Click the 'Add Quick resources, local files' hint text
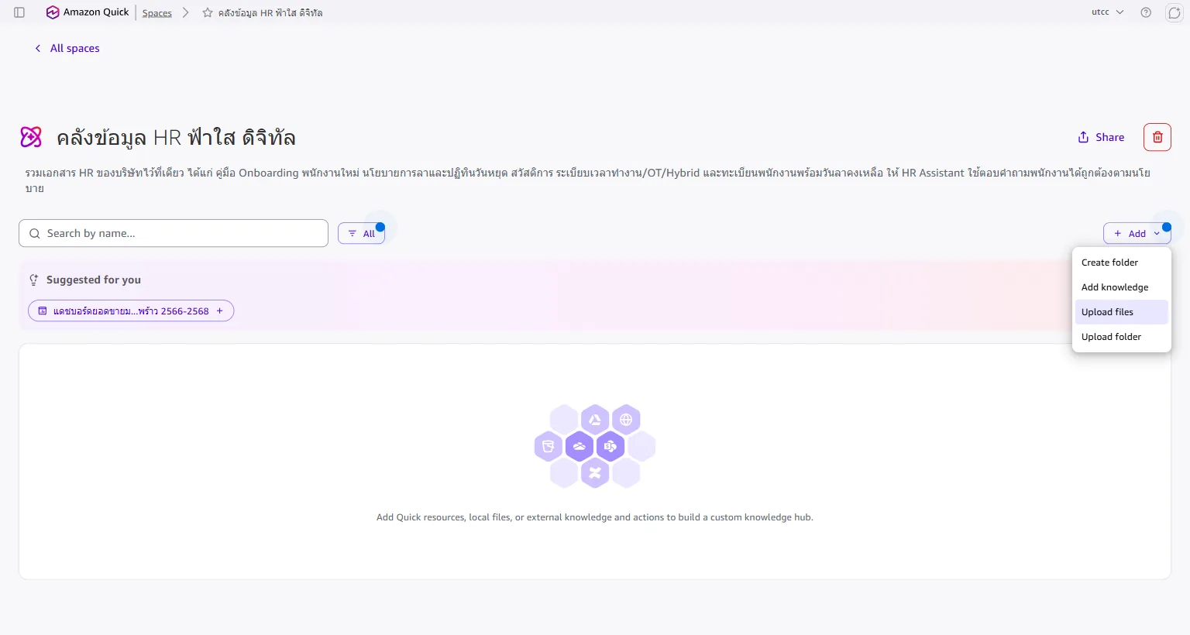The image size is (1190, 635). click(595, 517)
